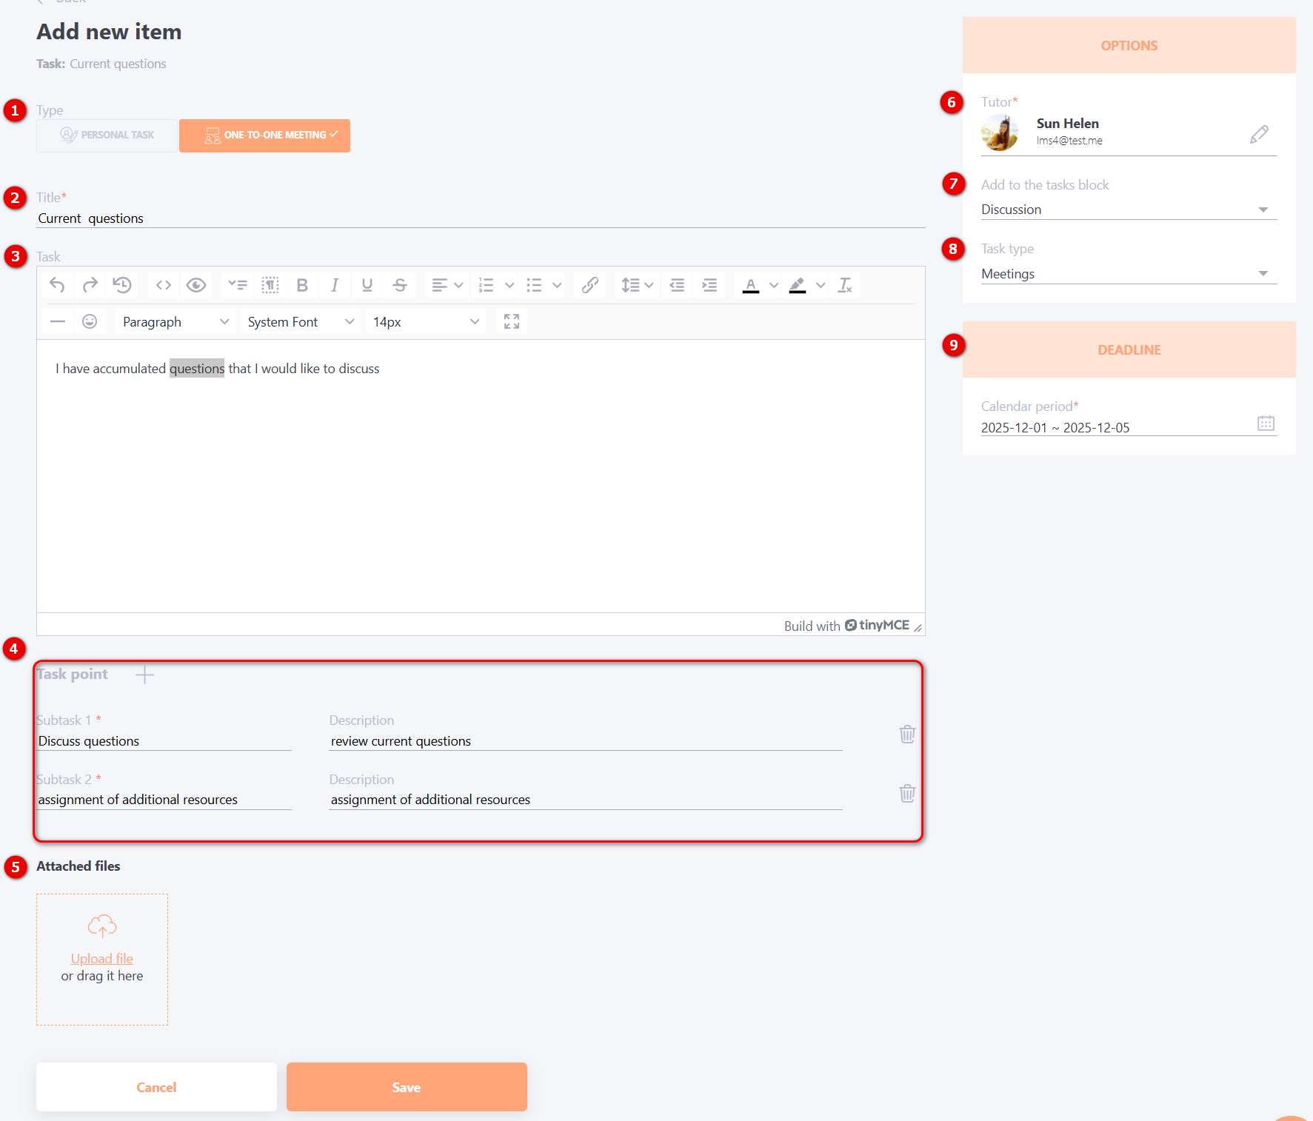The image size is (1313, 1121).
Task: Enter fullscreen mode in the editor
Action: [512, 321]
